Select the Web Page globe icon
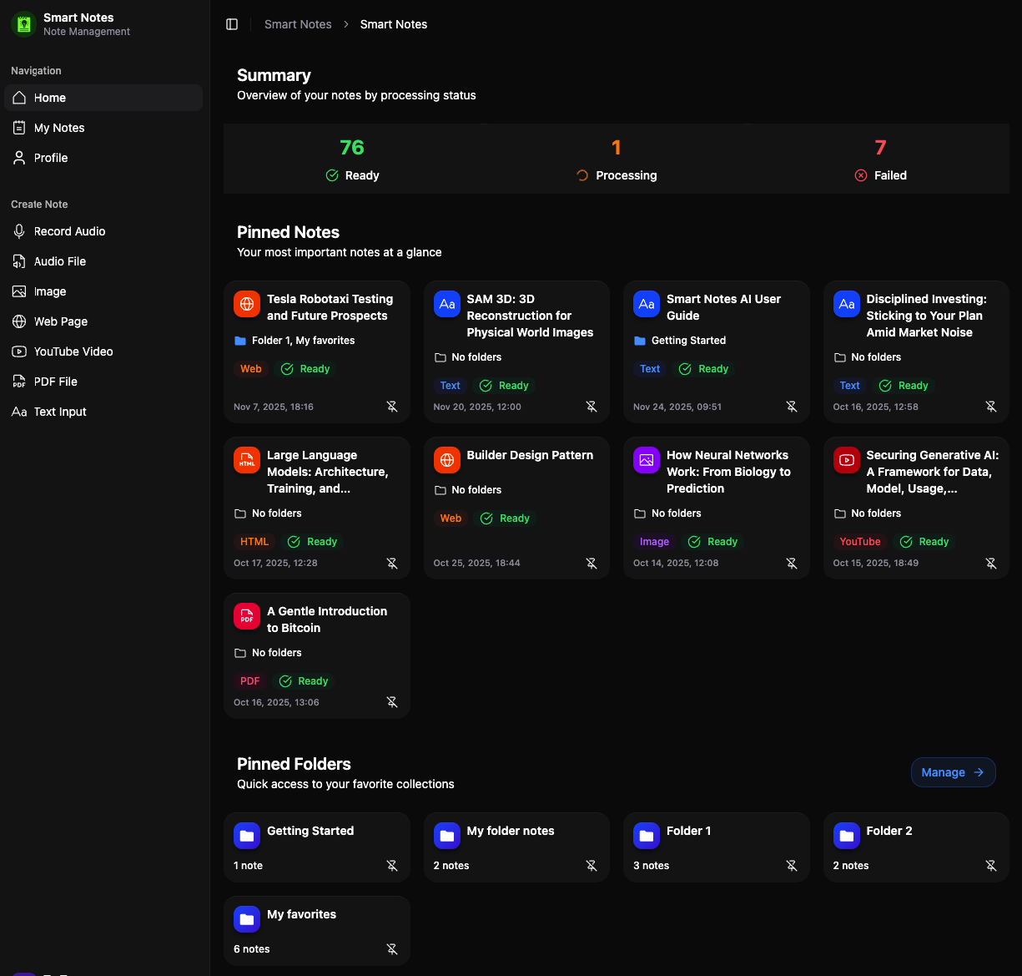Screen dimensions: 1022x976 pos(19,321)
